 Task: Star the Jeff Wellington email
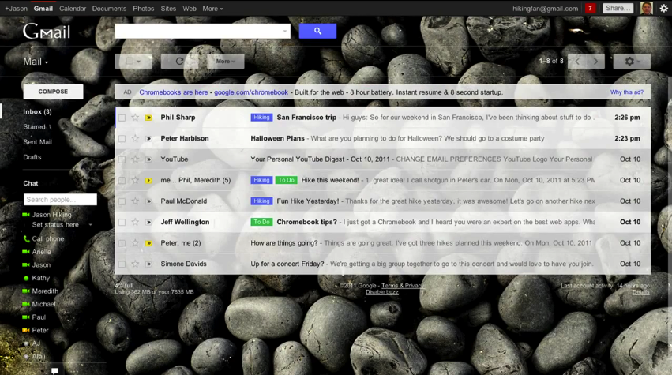pos(135,222)
